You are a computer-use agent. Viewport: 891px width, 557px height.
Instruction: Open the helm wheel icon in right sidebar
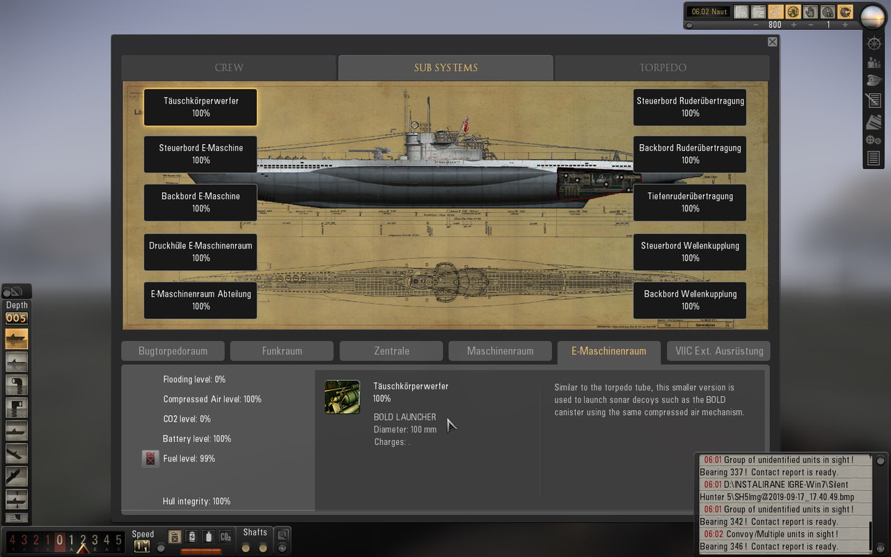[874, 43]
